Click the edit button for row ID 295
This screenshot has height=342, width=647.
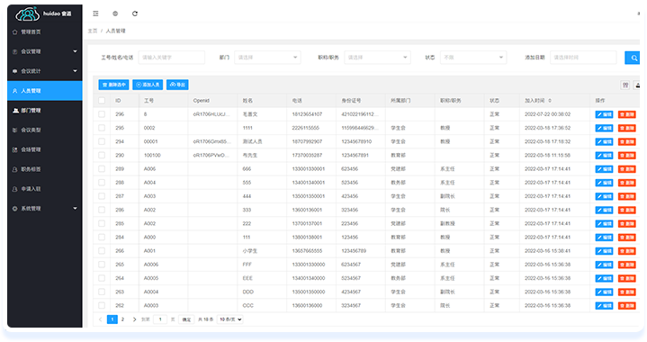point(604,128)
